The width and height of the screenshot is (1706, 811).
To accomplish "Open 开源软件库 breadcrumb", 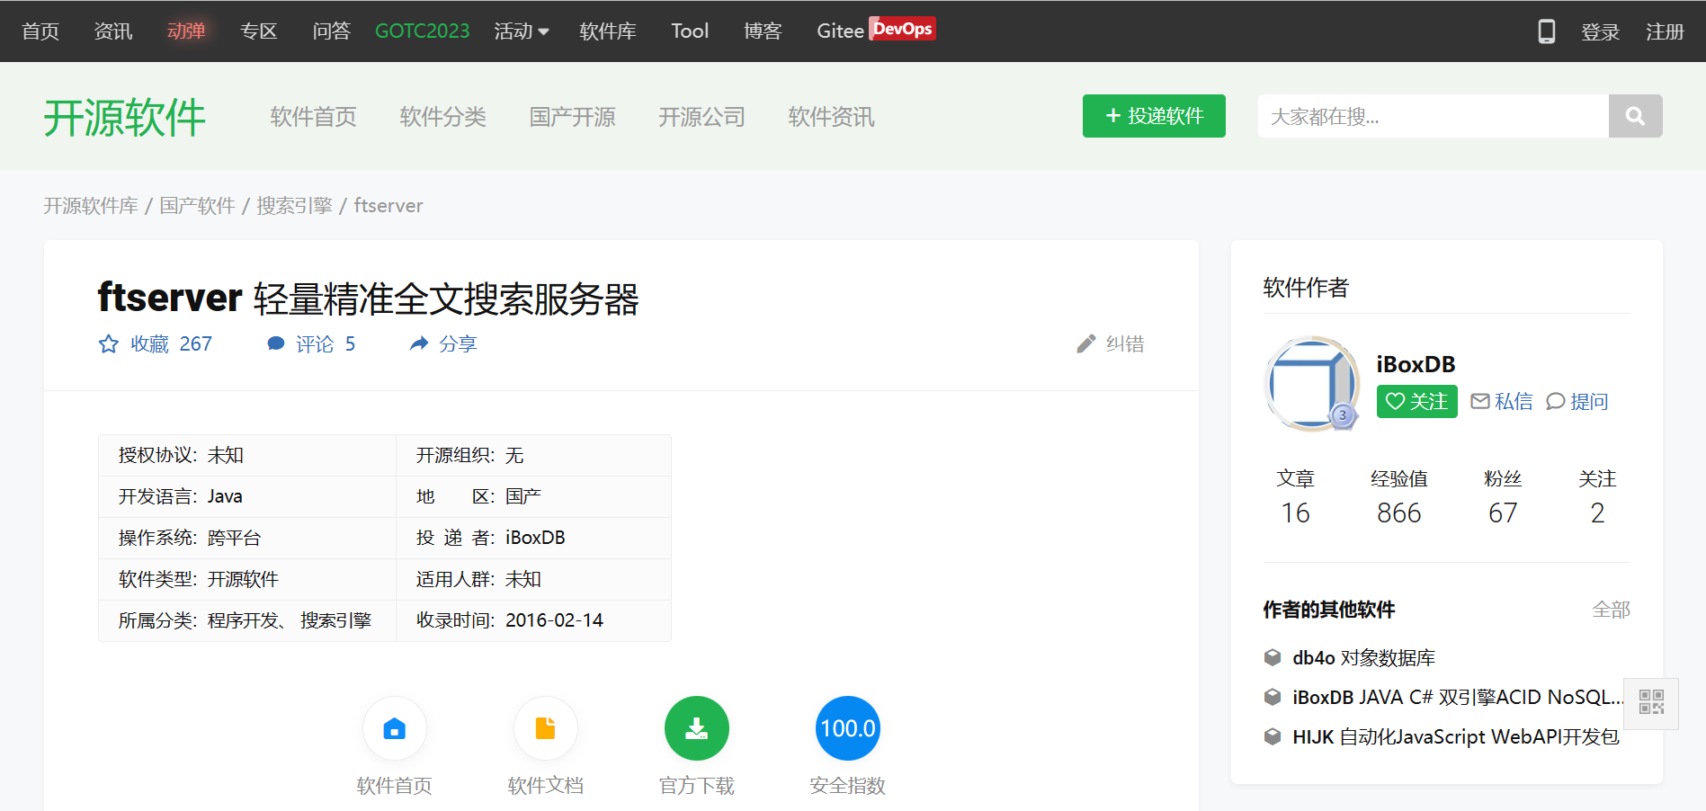I will [x=91, y=206].
